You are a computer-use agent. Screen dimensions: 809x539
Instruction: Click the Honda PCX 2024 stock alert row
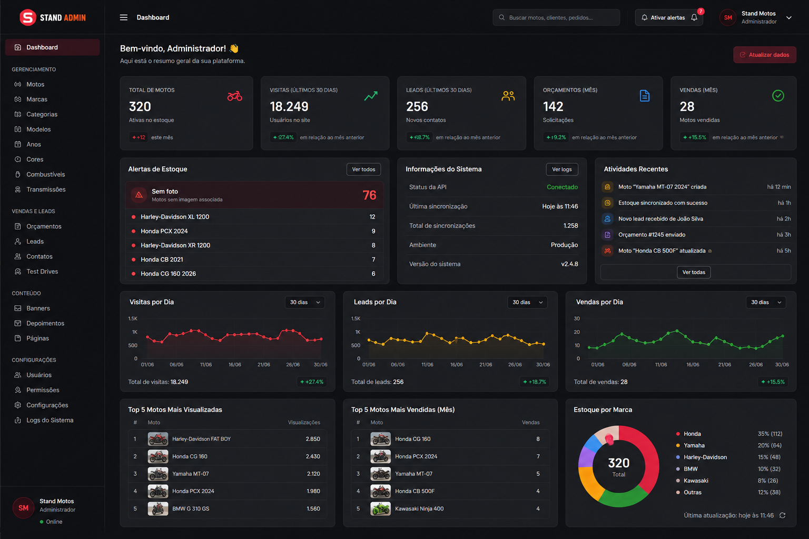[254, 231]
